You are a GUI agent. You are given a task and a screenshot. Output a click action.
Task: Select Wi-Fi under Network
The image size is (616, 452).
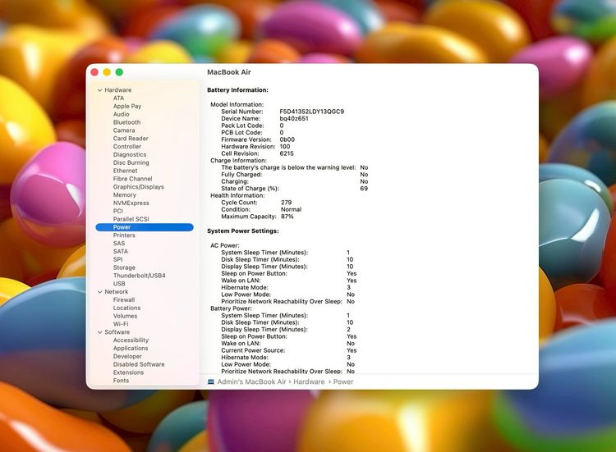coord(121,324)
